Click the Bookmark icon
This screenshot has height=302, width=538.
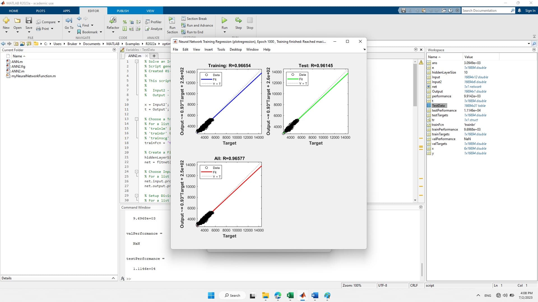click(79, 32)
